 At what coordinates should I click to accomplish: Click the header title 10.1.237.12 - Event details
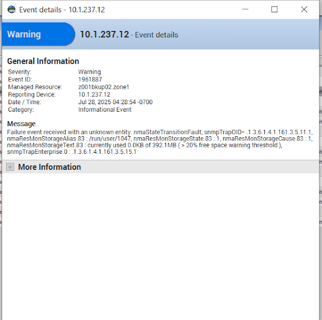pyautogui.click(x=129, y=35)
